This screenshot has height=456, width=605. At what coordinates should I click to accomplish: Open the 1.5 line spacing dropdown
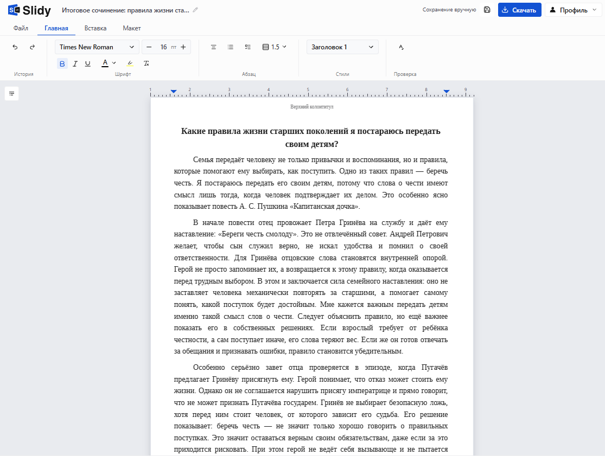tap(275, 47)
